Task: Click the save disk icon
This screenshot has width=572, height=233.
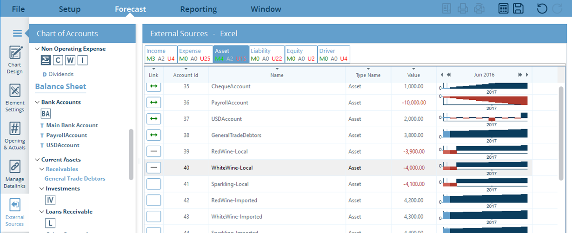Action: click(x=518, y=9)
